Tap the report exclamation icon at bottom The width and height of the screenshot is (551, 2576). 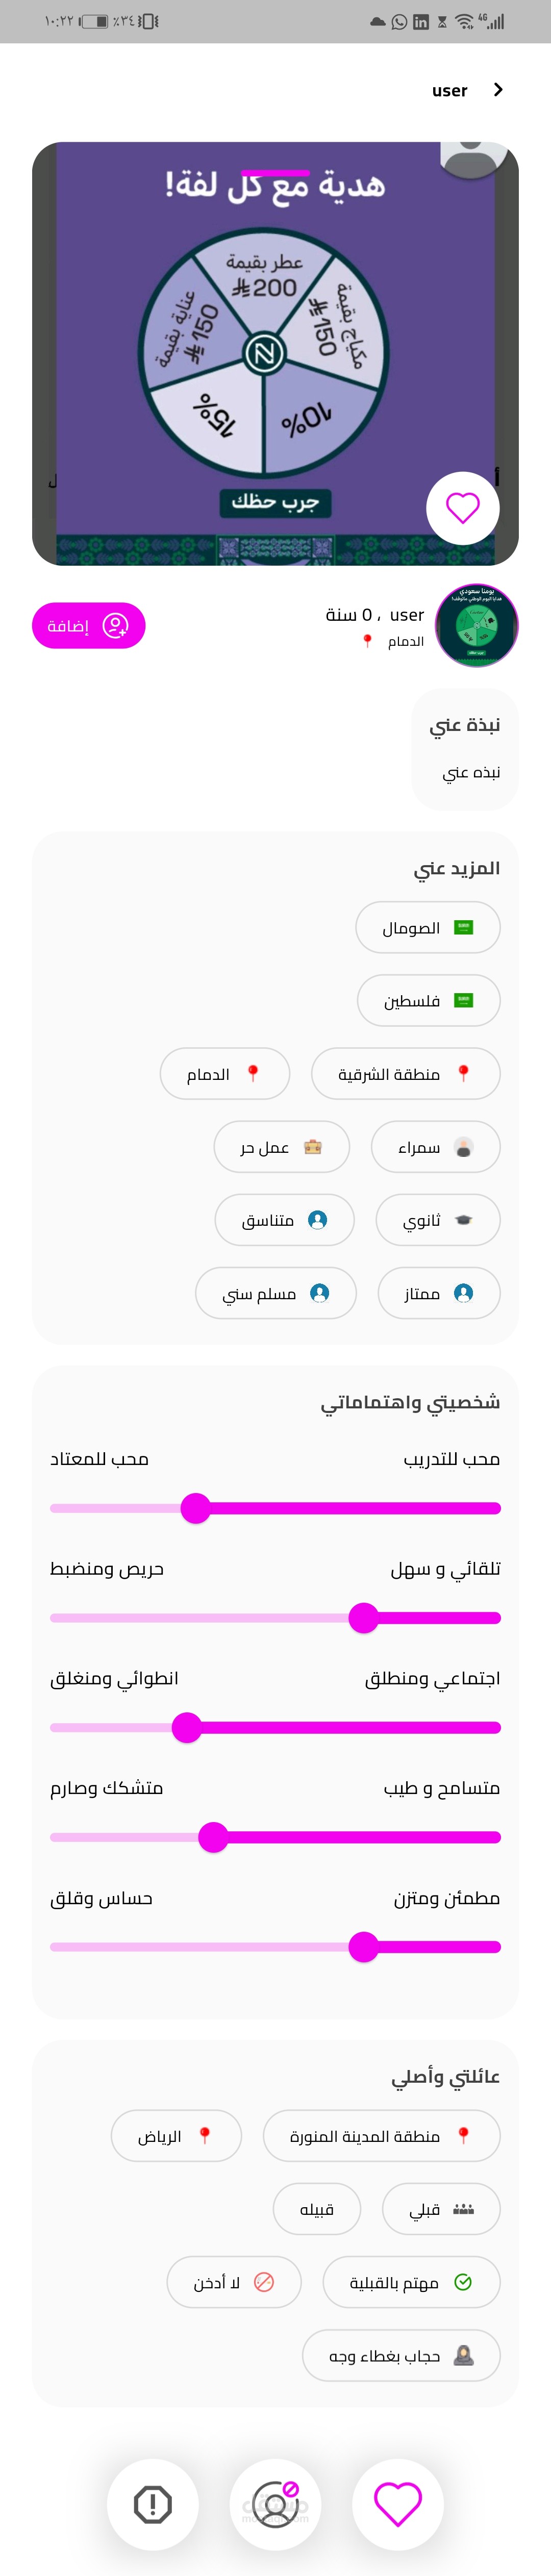[x=153, y=2504]
